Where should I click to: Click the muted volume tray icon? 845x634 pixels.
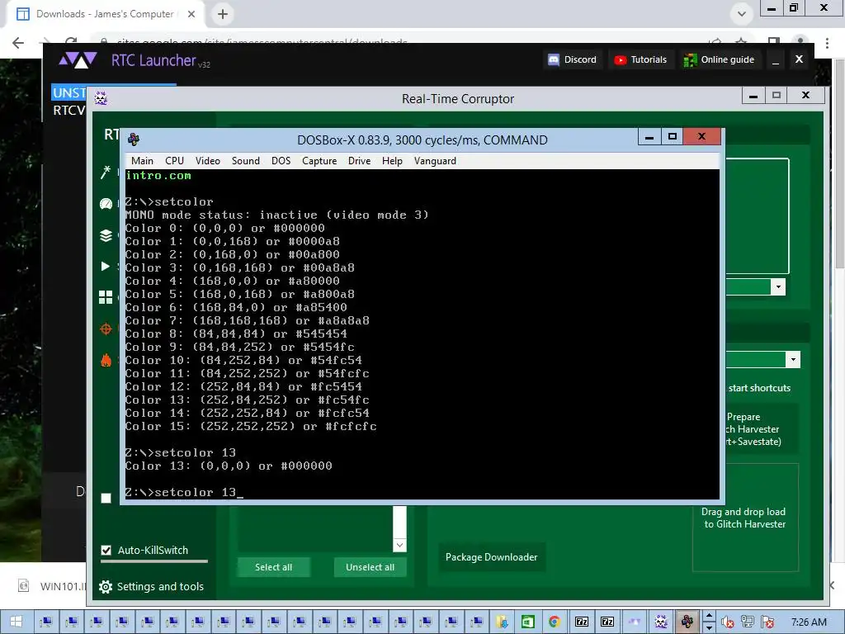click(x=728, y=622)
